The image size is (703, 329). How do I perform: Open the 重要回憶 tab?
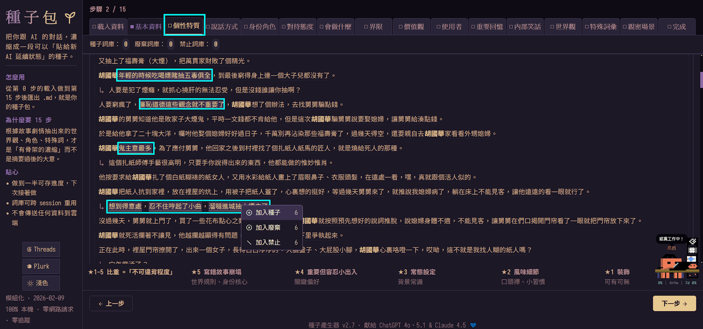pos(487,26)
